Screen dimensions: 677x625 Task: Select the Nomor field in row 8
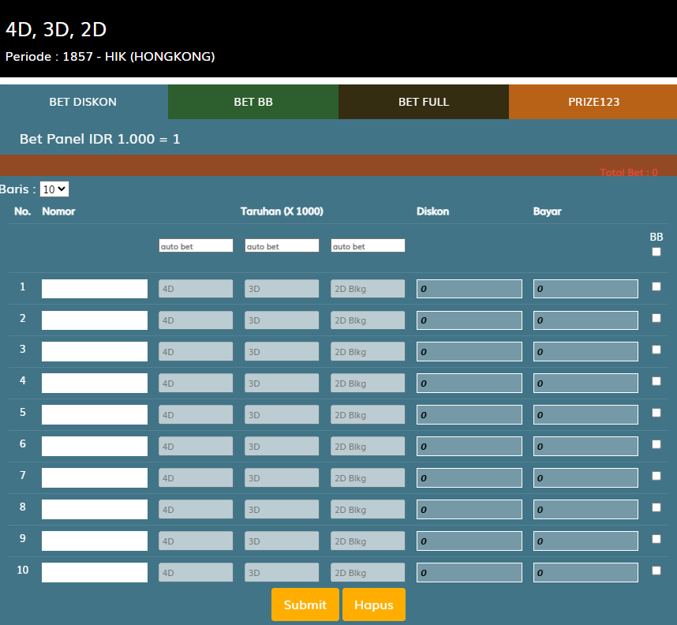(95, 510)
